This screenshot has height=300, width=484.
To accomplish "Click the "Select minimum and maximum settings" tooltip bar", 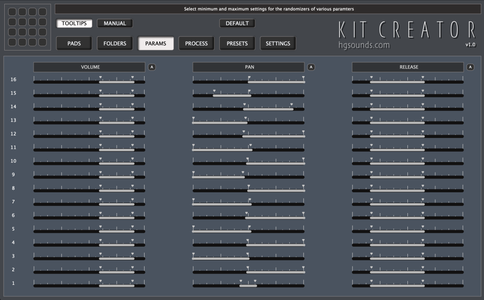I will tap(268, 9).
